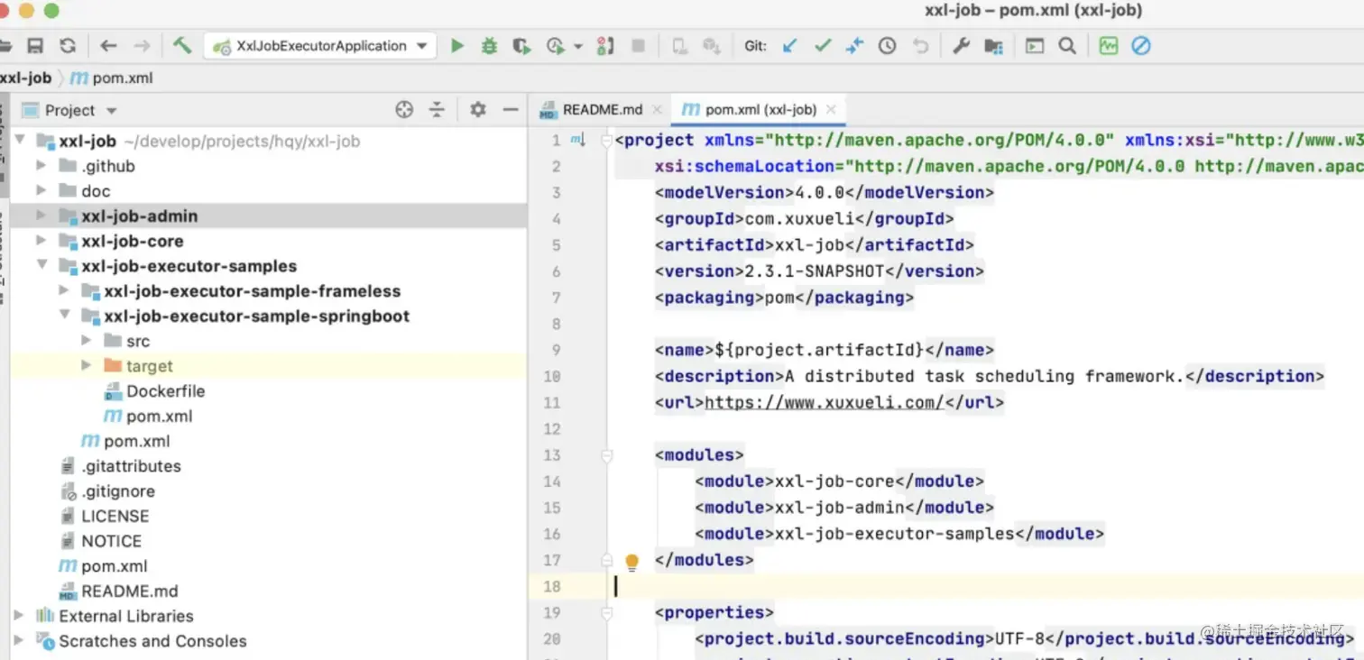Collapse xxl-job-executor-samples module
The height and width of the screenshot is (660, 1364).
pyautogui.click(x=41, y=265)
